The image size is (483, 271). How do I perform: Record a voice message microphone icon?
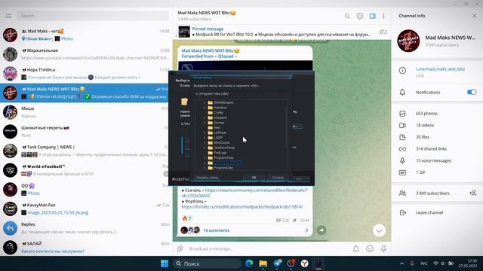(383, 248)
